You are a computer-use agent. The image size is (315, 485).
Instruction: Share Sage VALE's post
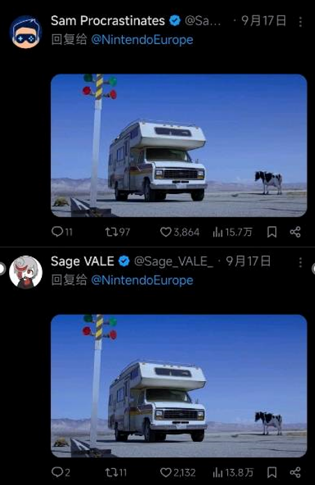[295, 472]
